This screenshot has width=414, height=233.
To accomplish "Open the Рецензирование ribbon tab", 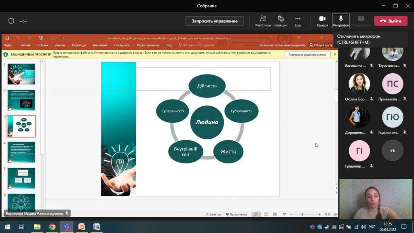I will [148, 45].
